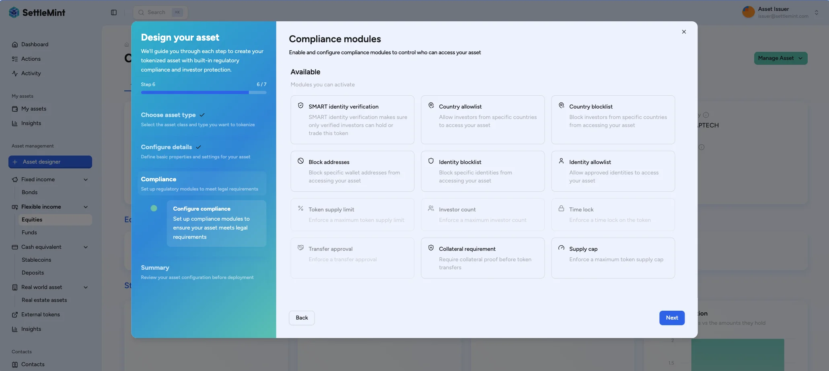
Task: Enable the SMART identity verification module
Action: (x=352, y=119)
